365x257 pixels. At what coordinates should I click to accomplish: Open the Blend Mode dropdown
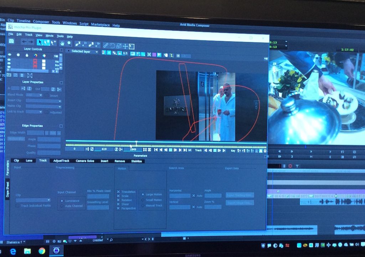pos(34,95)
